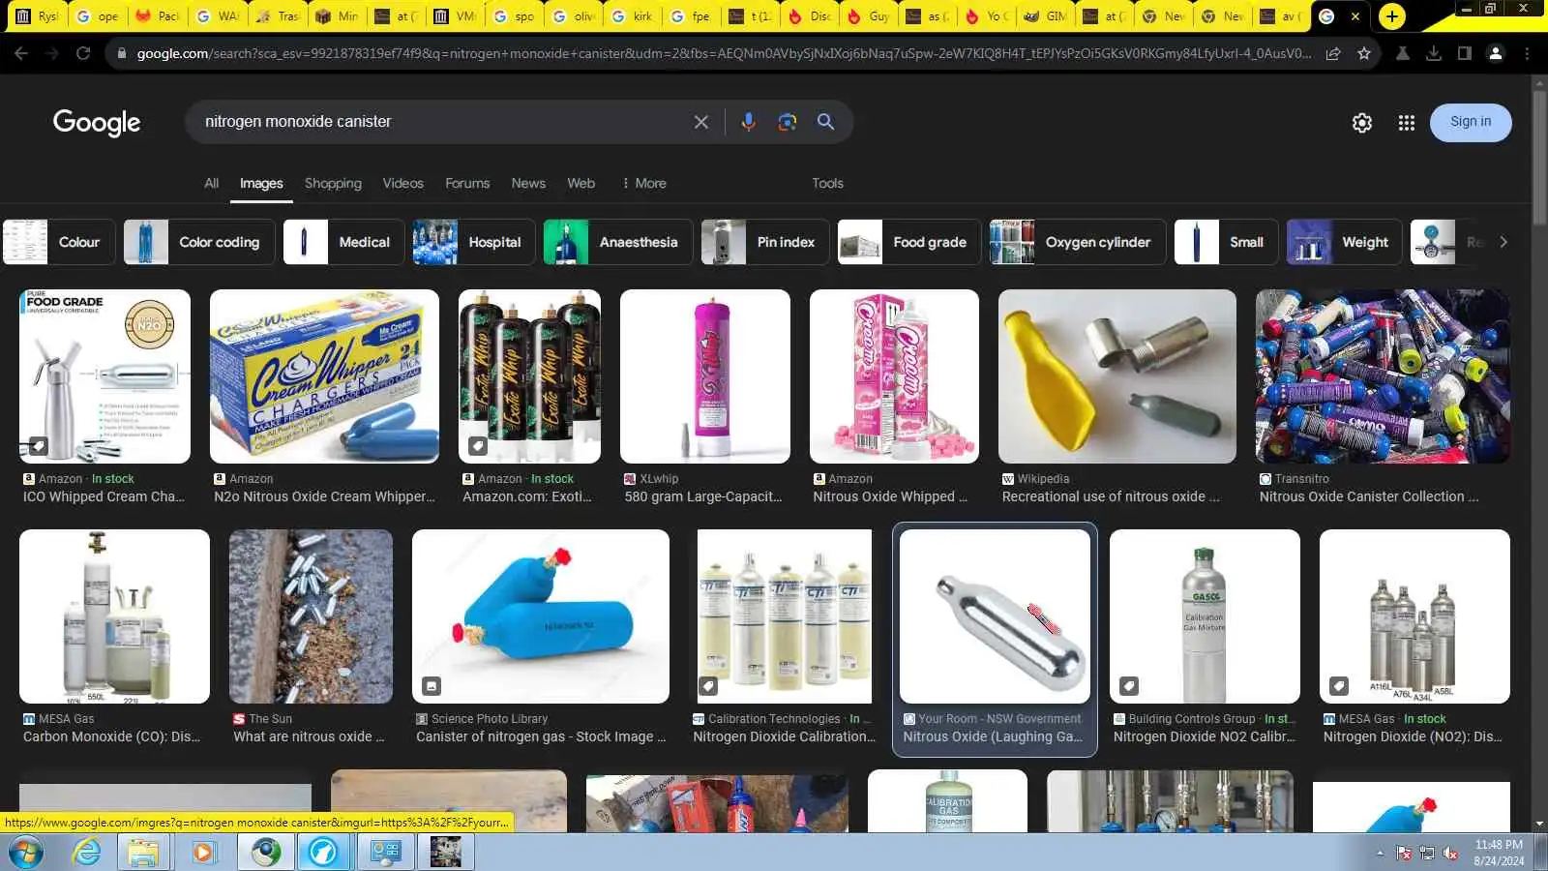Image resolution: width=1548 pixels, height=871 pixels.
Task: Open the Wikipedia yellow balloon image
Action: [x=1117, y=376]
